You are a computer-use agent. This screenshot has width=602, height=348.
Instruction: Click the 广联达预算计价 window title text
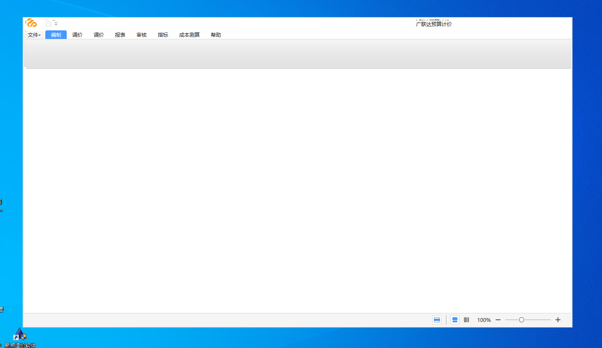point(434,24)
